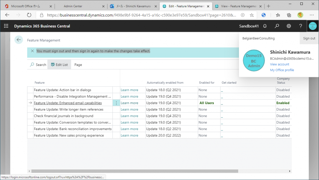The height and width of the screenshot is (180, 319).
Task: Open row options for Enhanced email capabilities
Action: point(117,103)
